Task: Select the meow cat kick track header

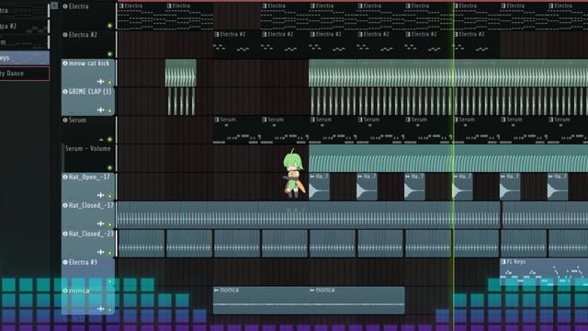Action: click(x=88, y=73)
